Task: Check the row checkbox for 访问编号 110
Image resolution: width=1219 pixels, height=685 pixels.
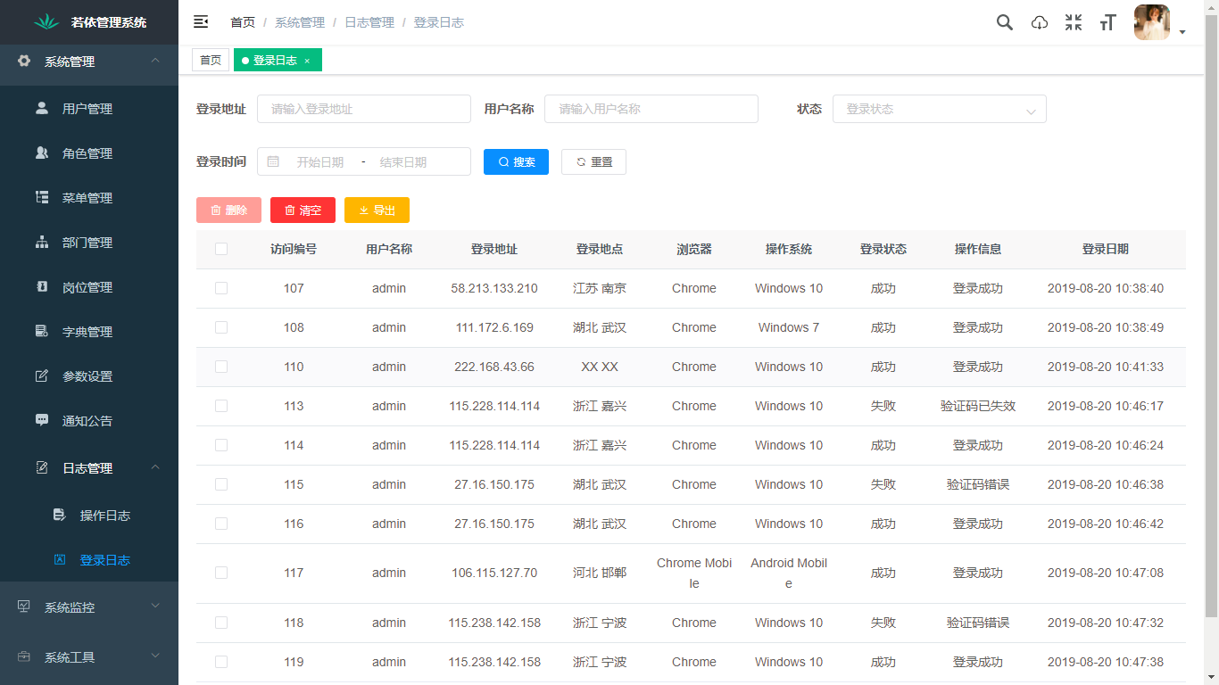Action: [221, 367]
